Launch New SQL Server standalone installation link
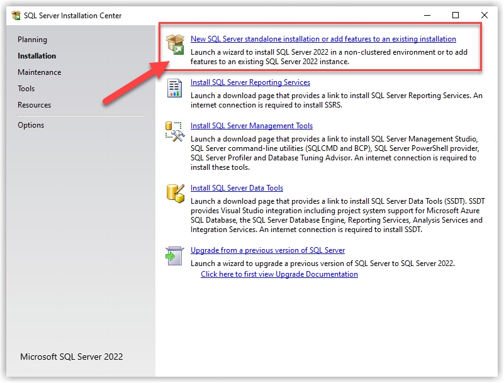 (323, 39)
